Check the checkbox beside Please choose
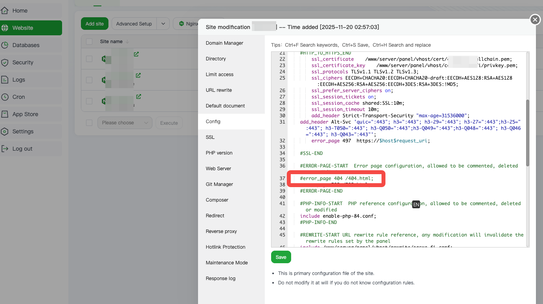 (x=89, y=123)
